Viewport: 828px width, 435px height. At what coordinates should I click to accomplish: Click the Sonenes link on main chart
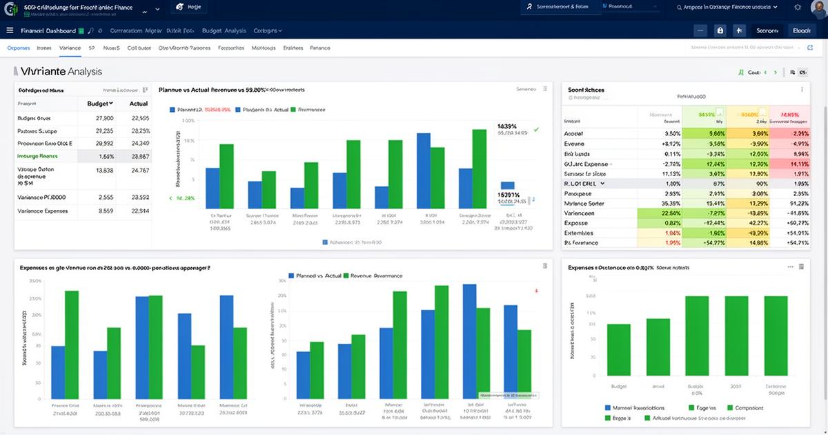(x=526, y=89)
